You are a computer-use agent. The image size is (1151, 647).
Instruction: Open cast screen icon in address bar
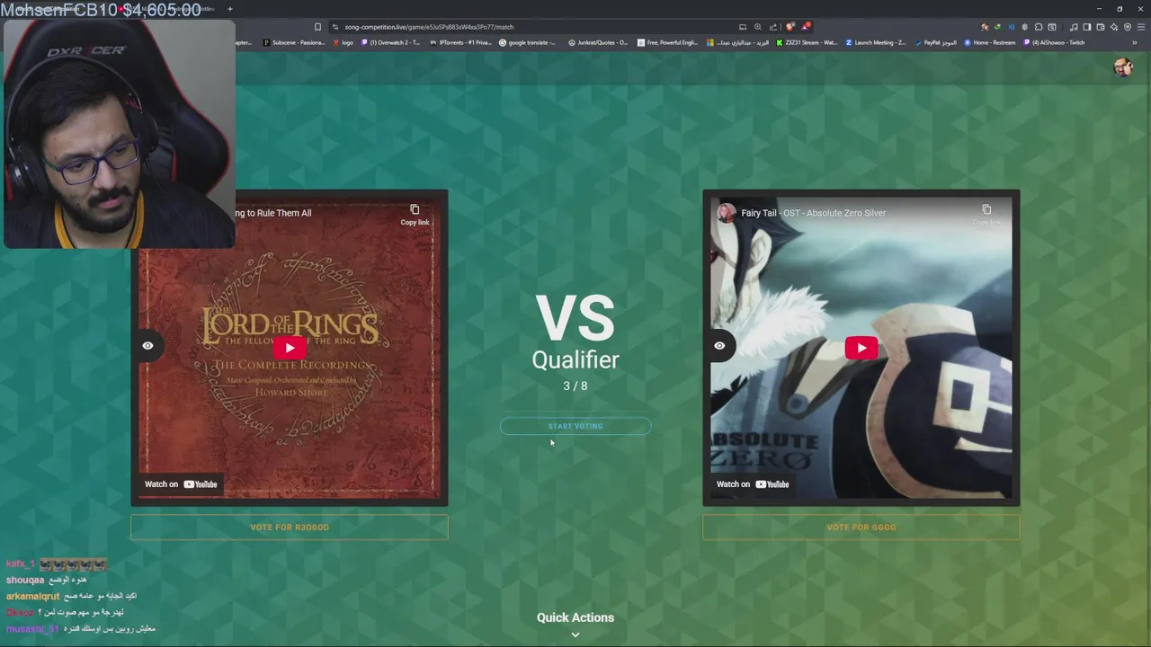click(743, 27)
